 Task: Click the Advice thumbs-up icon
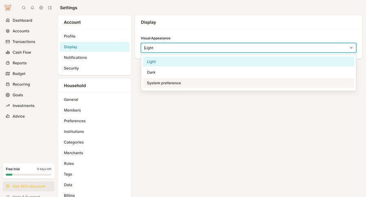coord(8,116)
